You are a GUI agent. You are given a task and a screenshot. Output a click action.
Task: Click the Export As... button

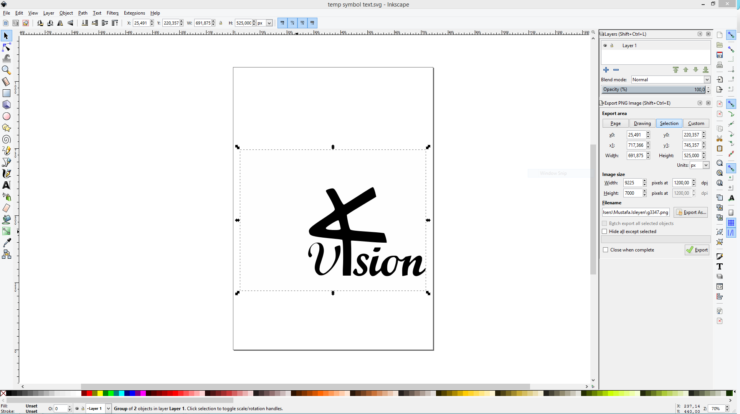691,212
